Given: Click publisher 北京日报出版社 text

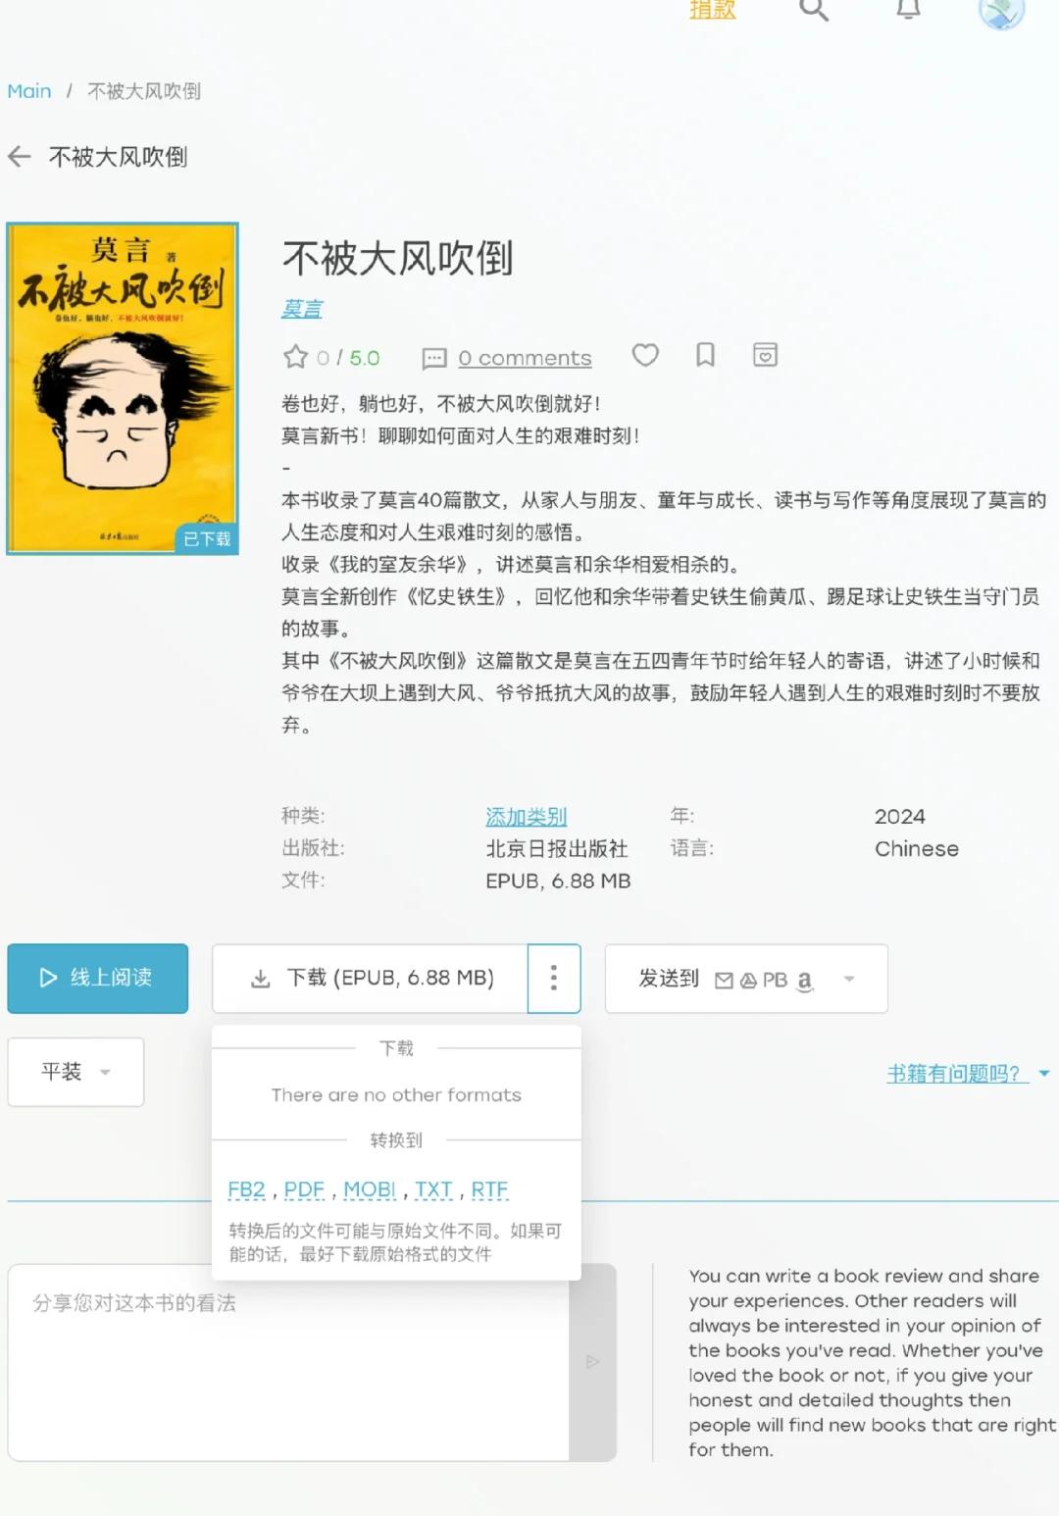Looking at the screenshot, I should [x=557, y=849].
